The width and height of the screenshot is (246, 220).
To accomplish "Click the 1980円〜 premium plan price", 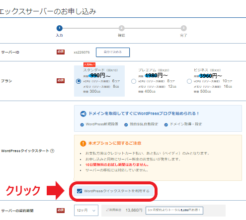I will point(157,75).
